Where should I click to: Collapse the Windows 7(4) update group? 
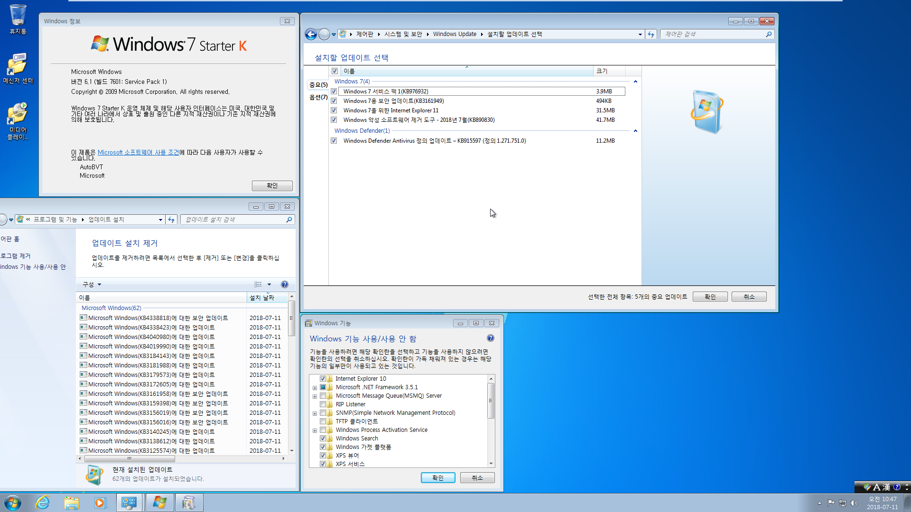click(635, 82)
